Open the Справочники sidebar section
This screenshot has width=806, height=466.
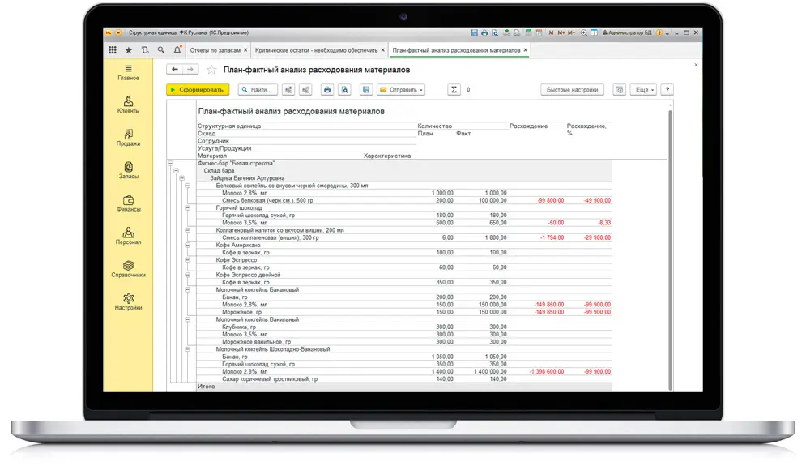click(128, 269)
